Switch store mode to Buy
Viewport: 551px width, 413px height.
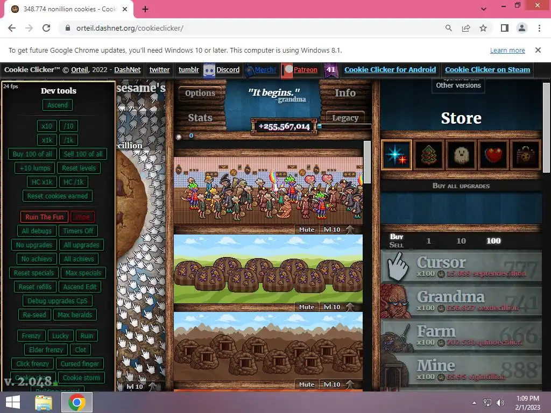click(x=397, y=237)
